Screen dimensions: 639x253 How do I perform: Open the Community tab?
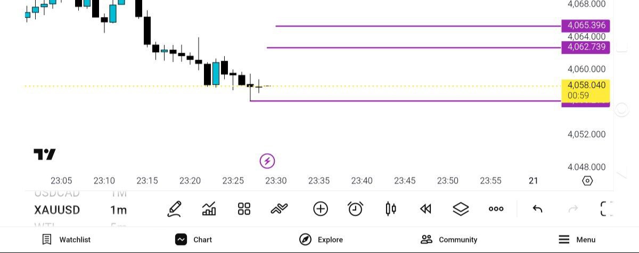coord(449,240)
